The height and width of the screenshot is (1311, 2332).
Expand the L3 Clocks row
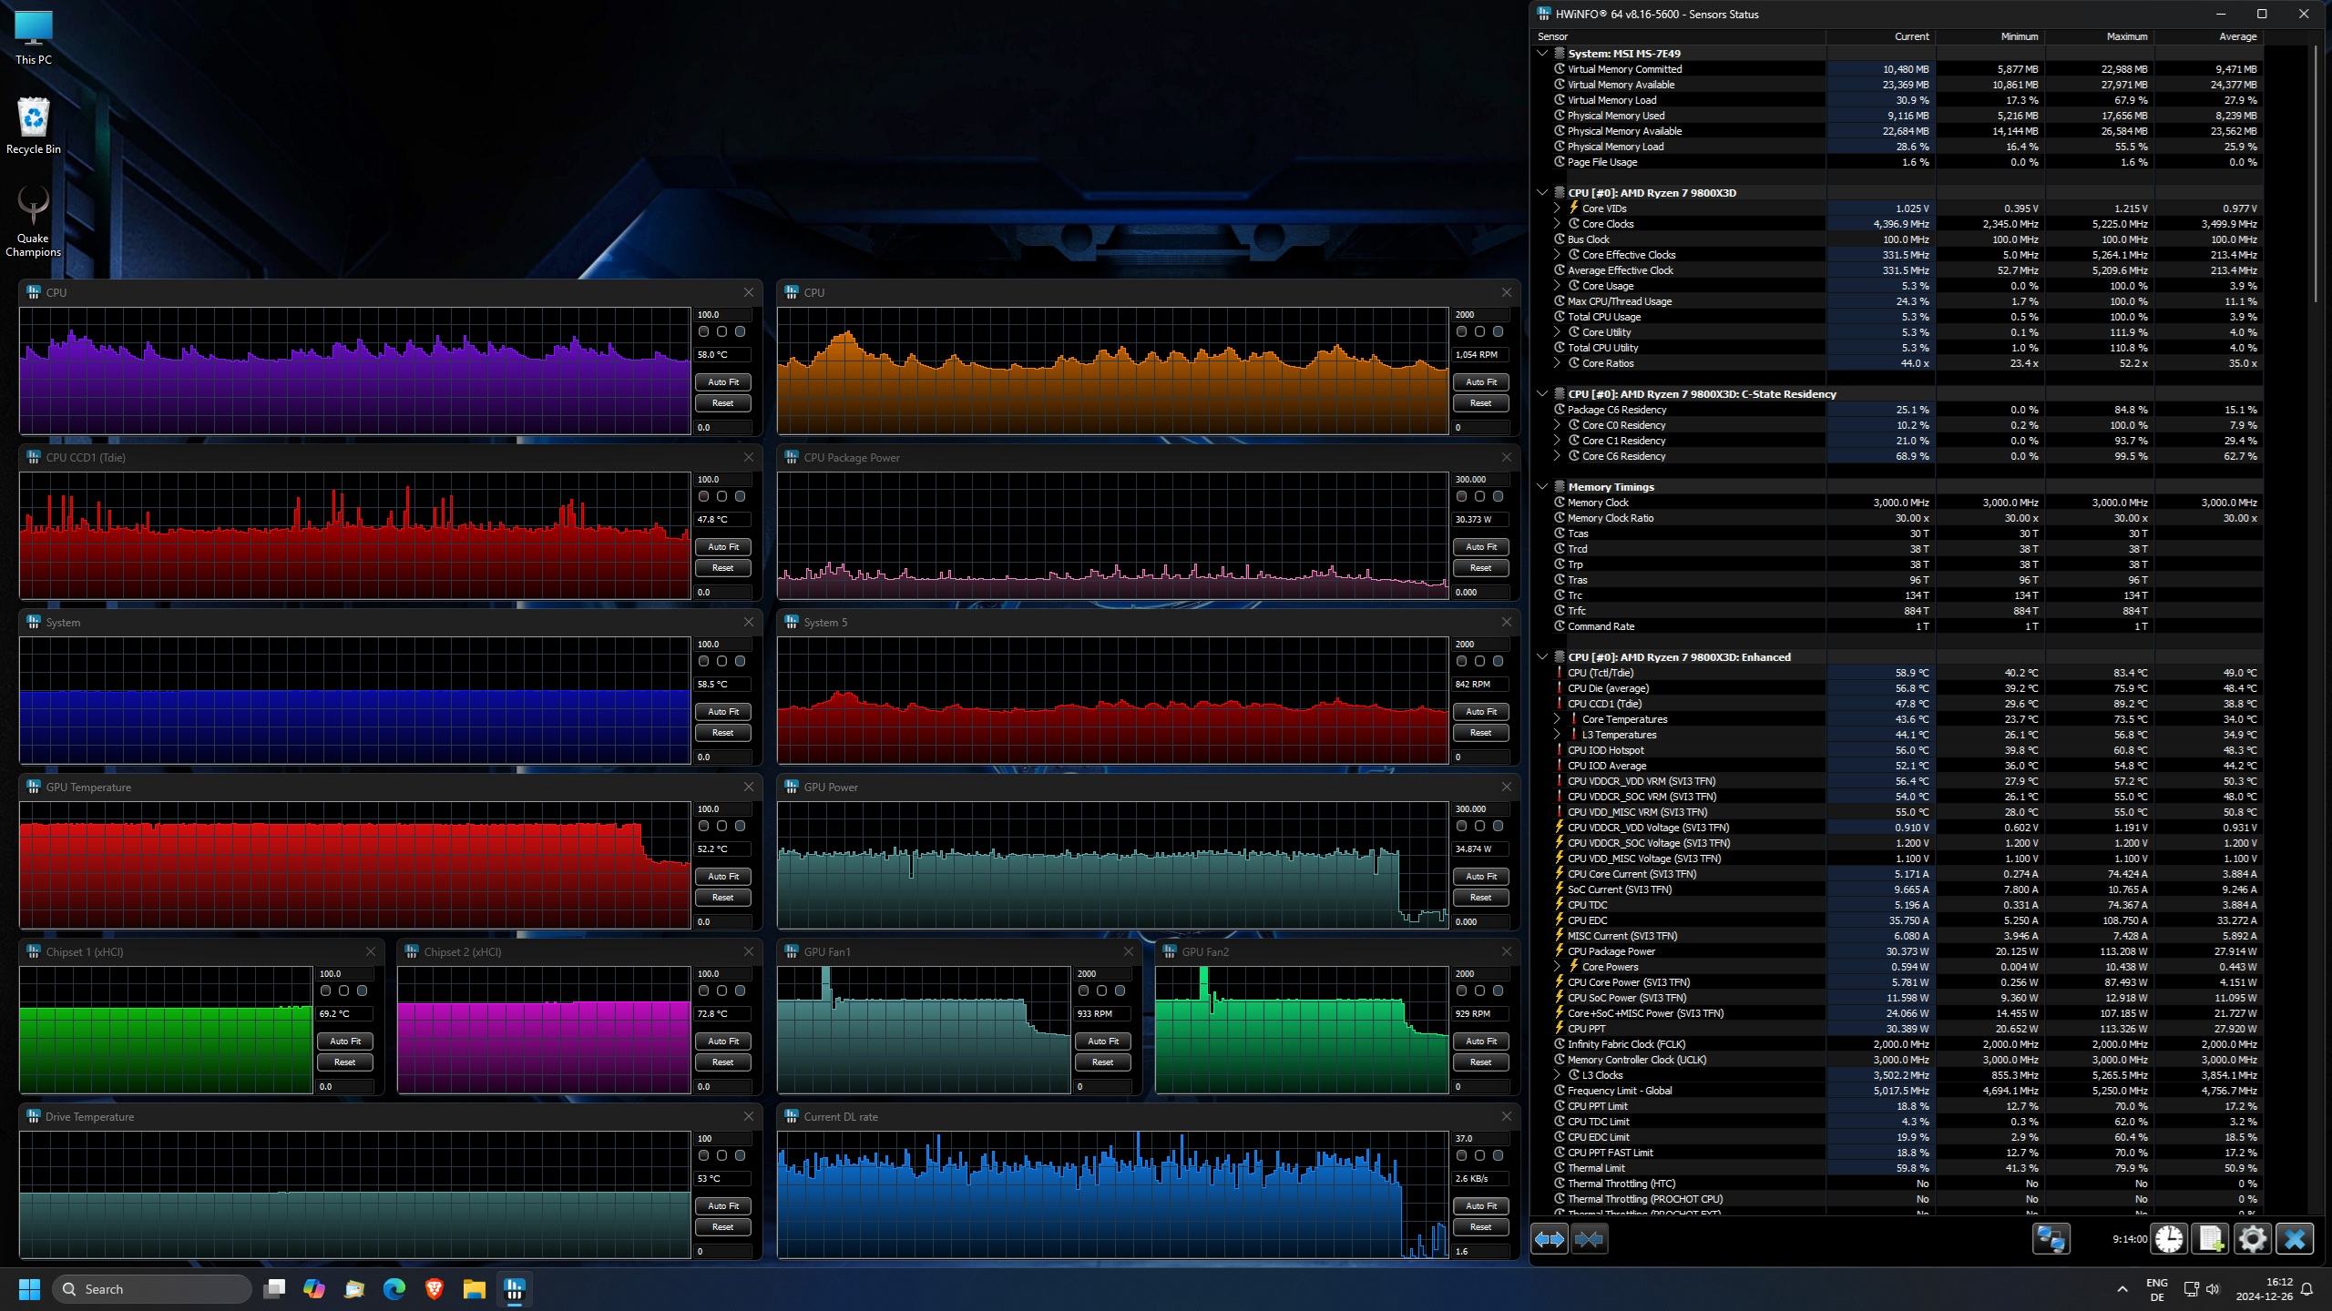[x=1557, y=1075]
